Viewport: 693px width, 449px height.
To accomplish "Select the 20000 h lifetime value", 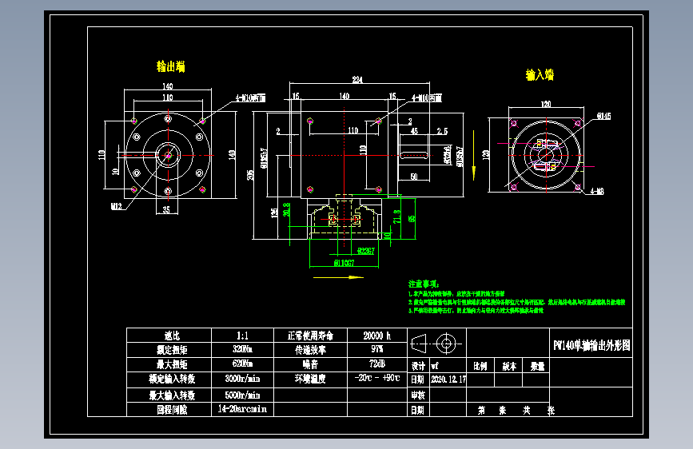I will click(x=377, y=336).
